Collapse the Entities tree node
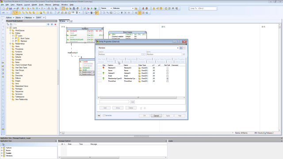Image resolution: width=283 pixels, height=159 pixels. tap(10, 33)
